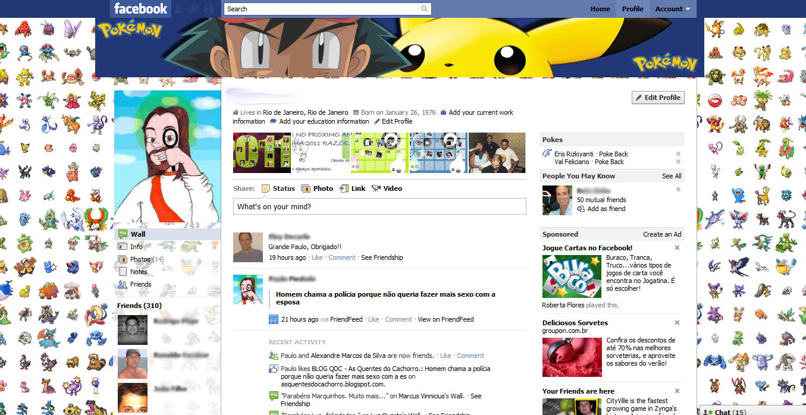Image resolution: width=806 pixels, height=415 pixels.
Task: Select Photo share option
Action: (317, 188)
